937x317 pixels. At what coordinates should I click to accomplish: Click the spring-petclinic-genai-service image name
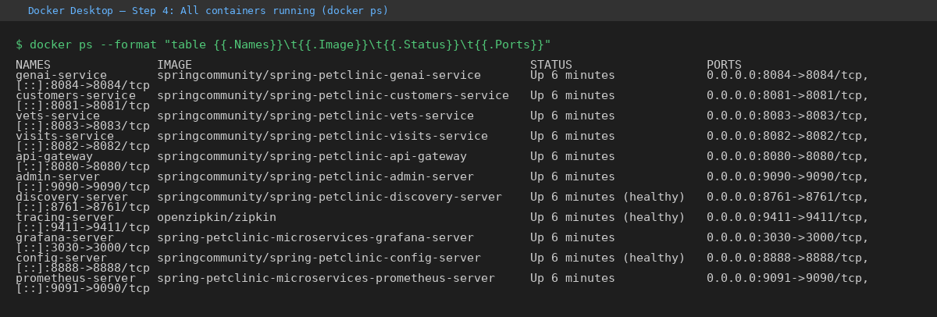coord(319,75)
